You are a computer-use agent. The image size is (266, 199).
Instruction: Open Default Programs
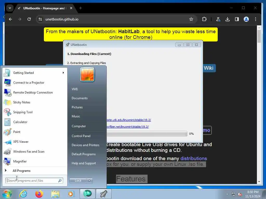coord(84,154)
